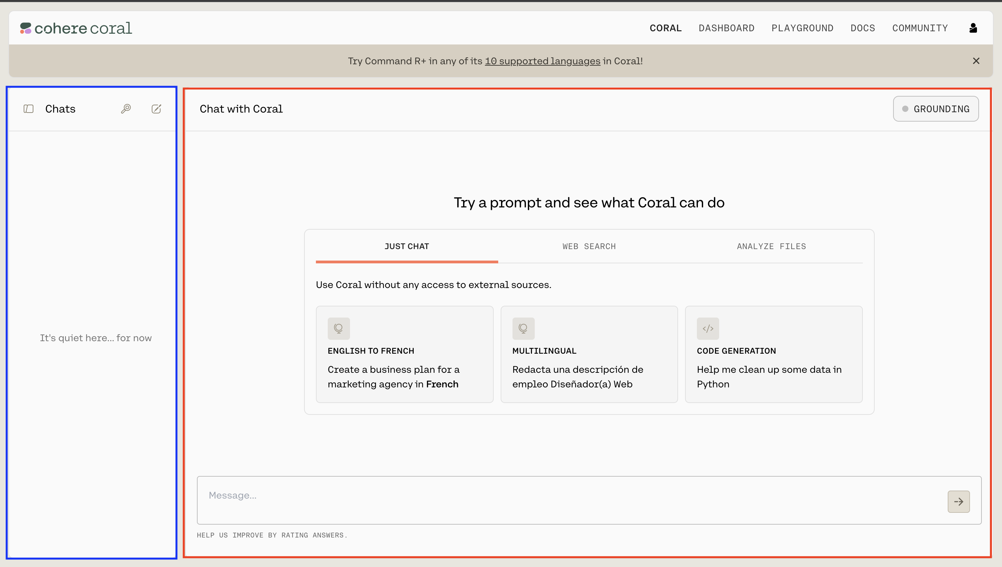Collapse the Chats sidebar panel icon
The image size is (1002, 567).
[x=29, y=109]
